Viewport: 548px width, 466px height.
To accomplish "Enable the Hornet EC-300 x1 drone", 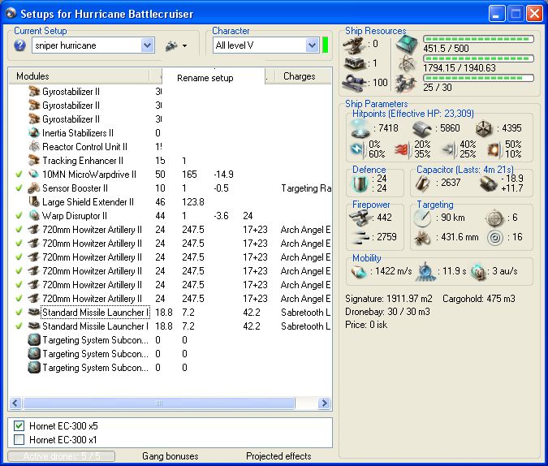I will pos(19,439).
